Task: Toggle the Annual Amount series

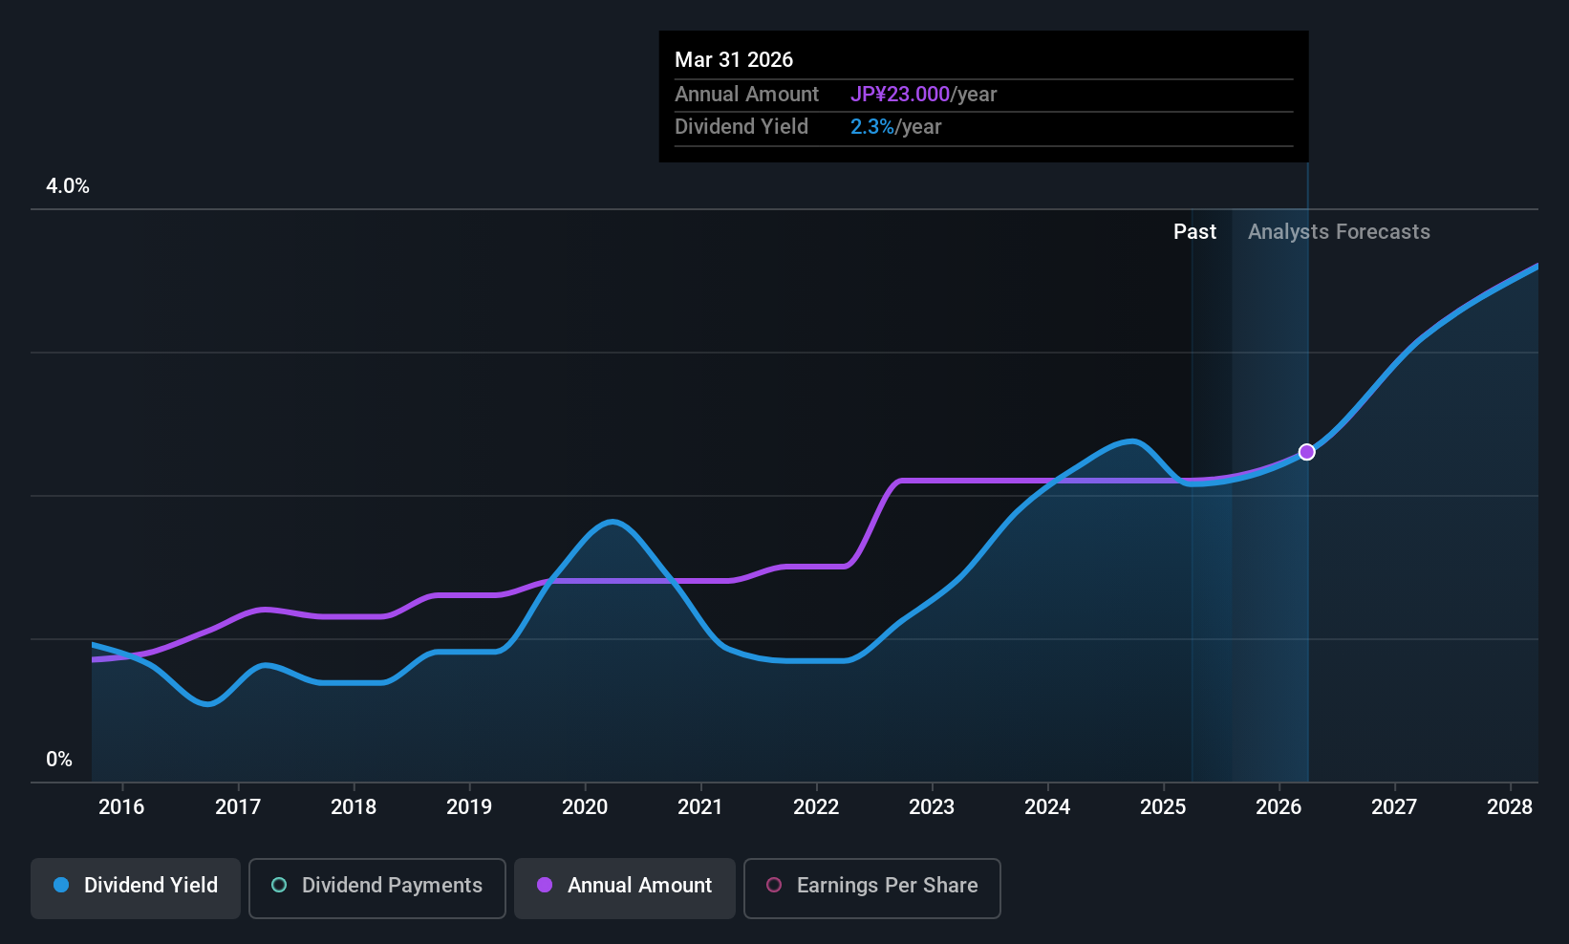Action: (x=625, y=889)
